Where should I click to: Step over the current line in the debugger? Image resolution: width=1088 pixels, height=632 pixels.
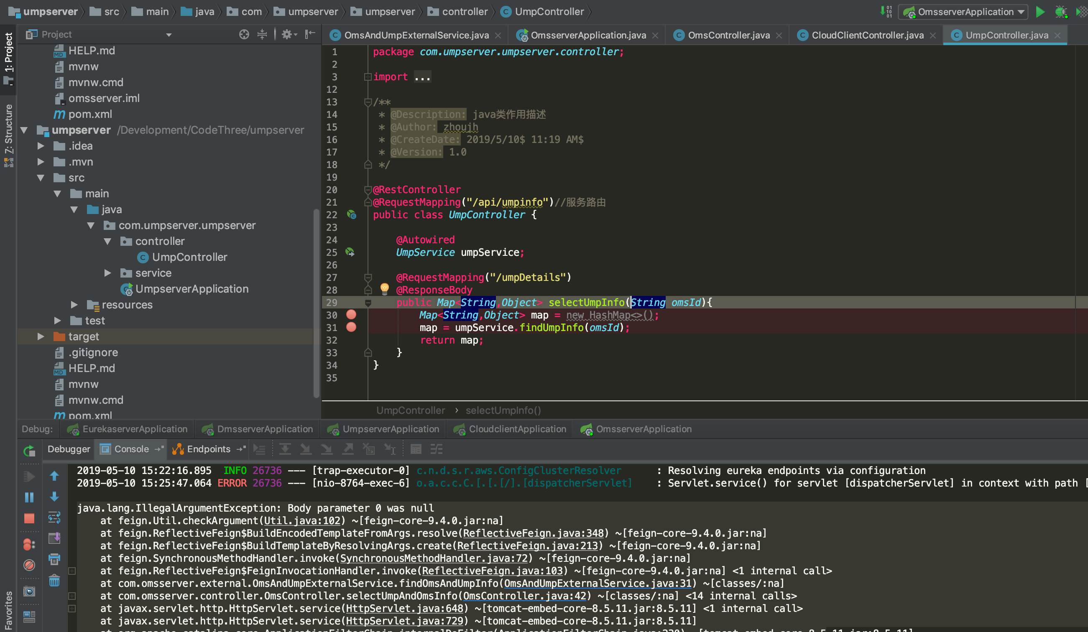(285, 449)
